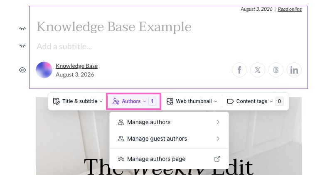Hide the author row using eye icon
315x175 pixels.
(22, 70)
